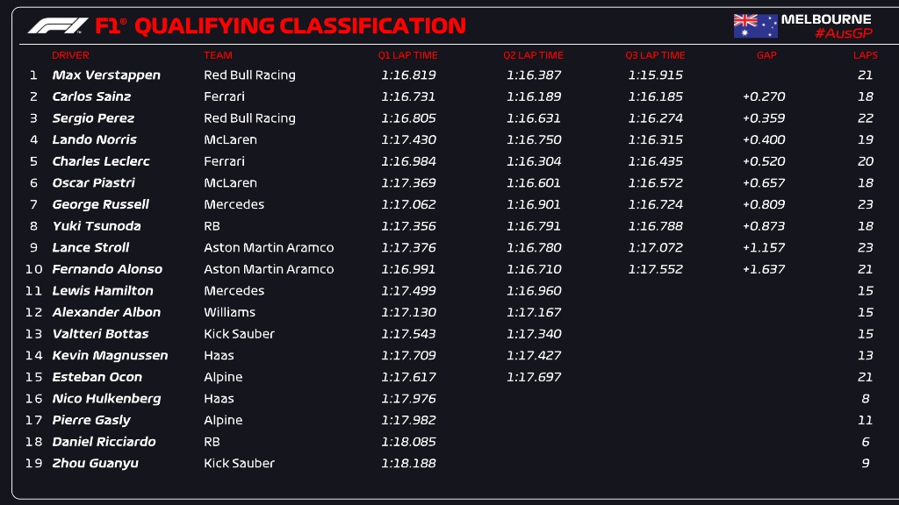Viewport: 899px width, 505px height.
Task: Click the Australian flag icon
Action: click(755, 25)
